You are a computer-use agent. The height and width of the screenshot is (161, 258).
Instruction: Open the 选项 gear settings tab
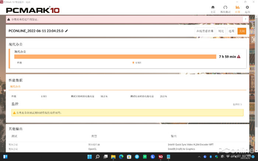[247, 9]
